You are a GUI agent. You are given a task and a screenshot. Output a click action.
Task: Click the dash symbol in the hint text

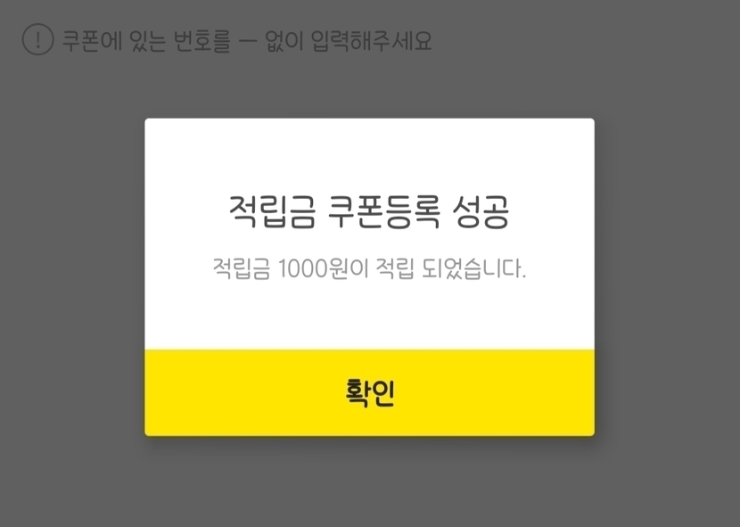(x=248, y=41)
